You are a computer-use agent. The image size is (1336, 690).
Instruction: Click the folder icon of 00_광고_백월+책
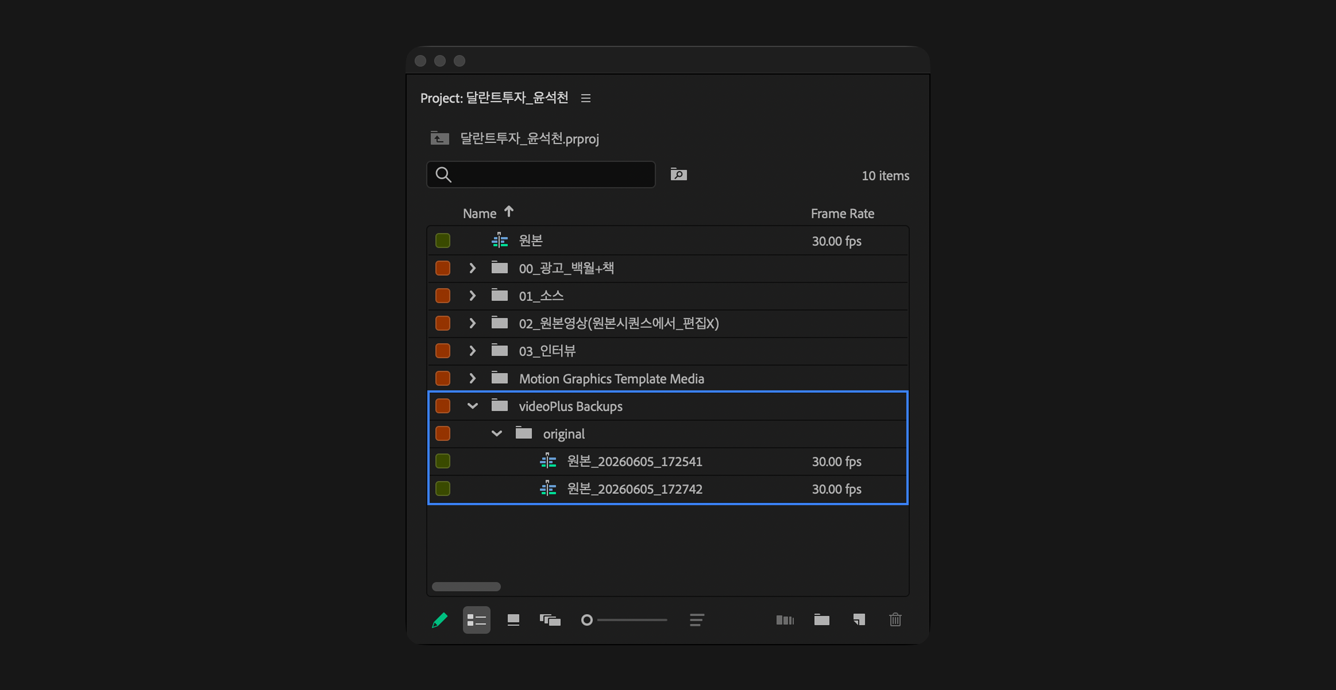[499, 267]
